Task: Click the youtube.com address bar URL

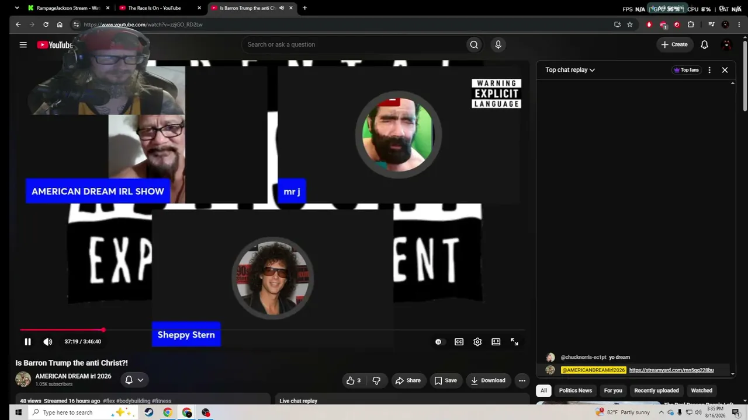Action: 143,24
